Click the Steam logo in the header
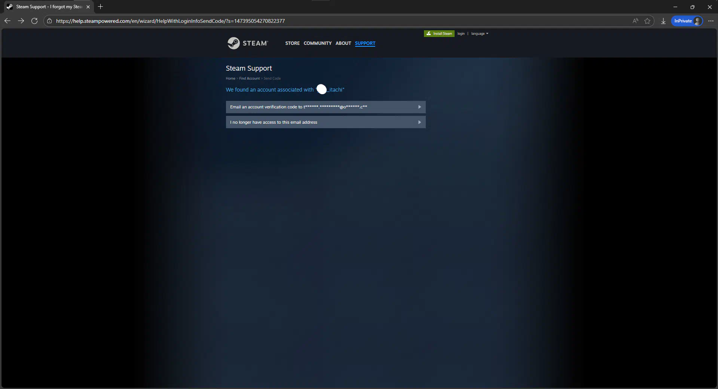 [248, 43]
